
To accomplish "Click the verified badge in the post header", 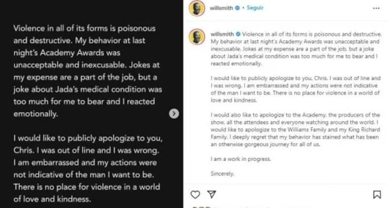I will click(236, 9).
